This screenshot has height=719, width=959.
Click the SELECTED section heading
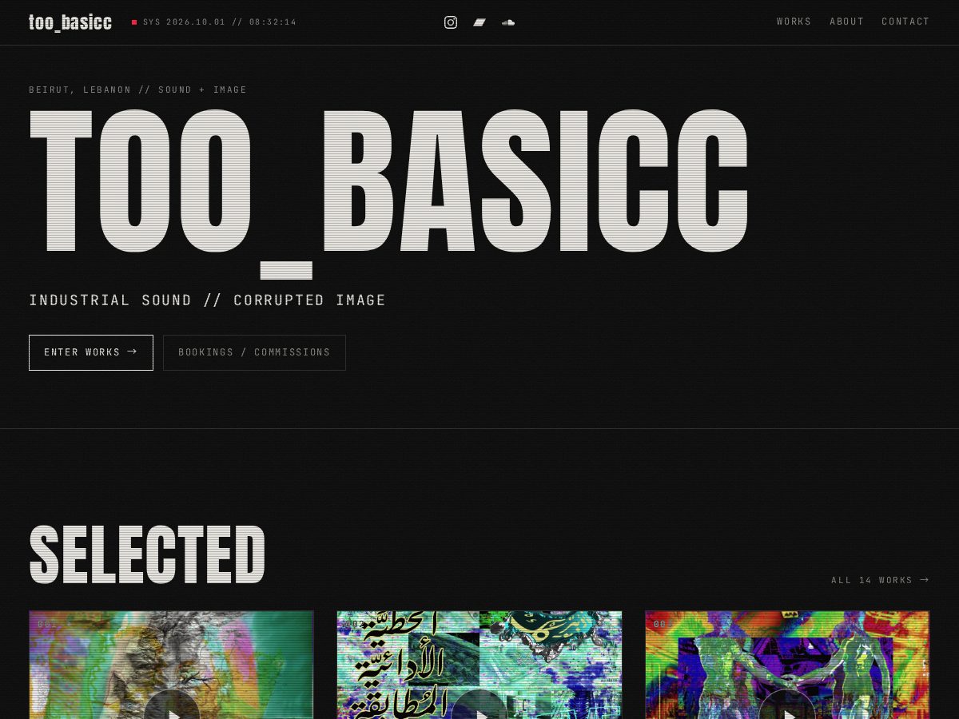pos(147,554)
